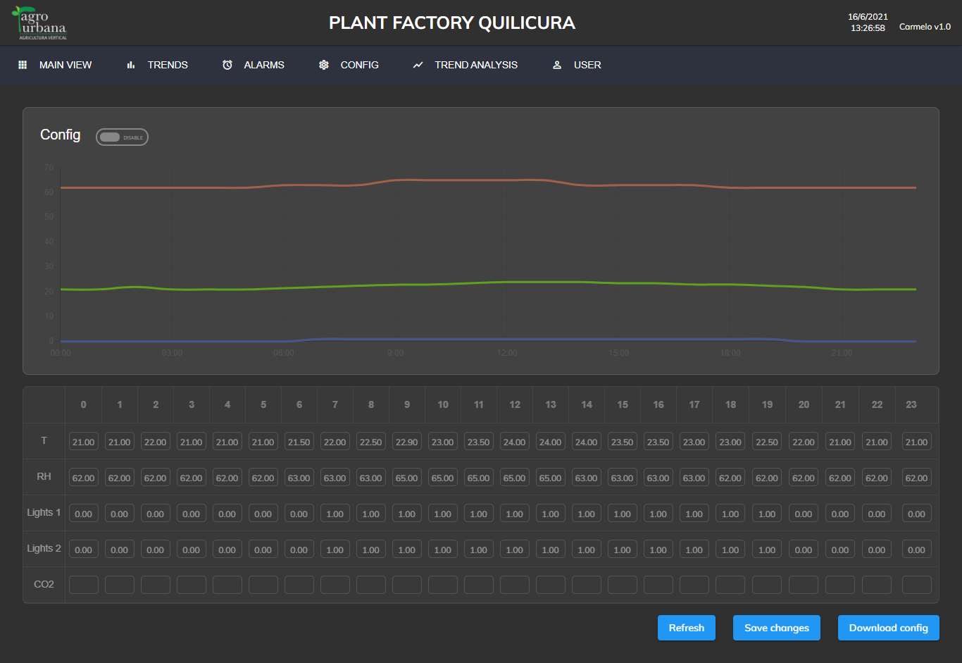
Task: Click the Carmelo v1.0 version text
Action: [x=925, y=27]
